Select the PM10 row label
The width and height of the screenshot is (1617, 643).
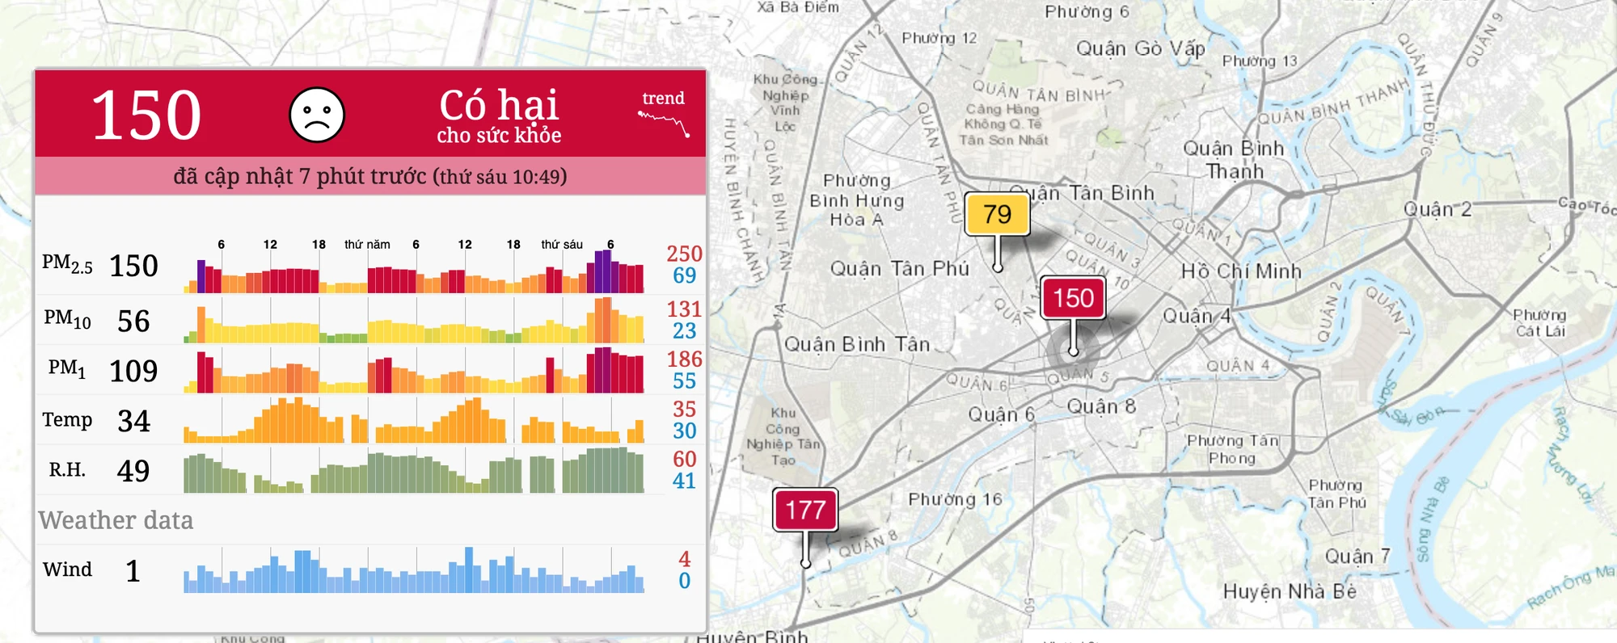[x=67, y=319]
